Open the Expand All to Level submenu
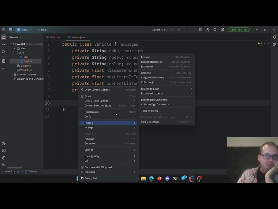 (166, 93)
